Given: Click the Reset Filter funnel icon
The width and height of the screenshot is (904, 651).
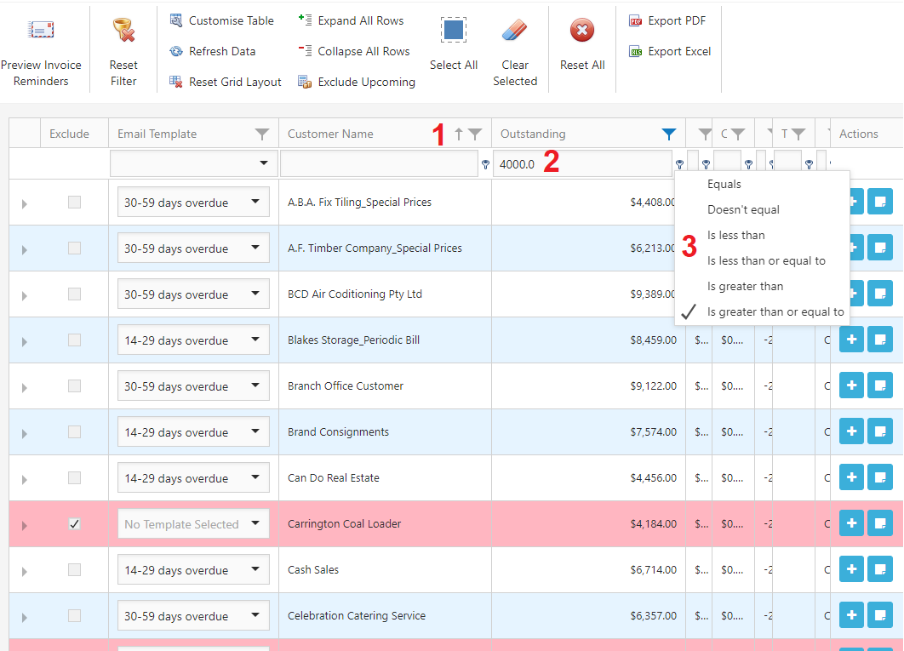Looking at the screenshot, I should (x=123, y=30).
